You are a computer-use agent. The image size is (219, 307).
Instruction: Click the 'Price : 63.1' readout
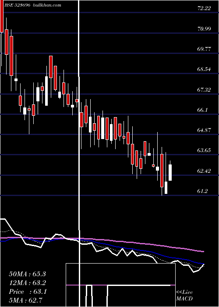point(28,292)
